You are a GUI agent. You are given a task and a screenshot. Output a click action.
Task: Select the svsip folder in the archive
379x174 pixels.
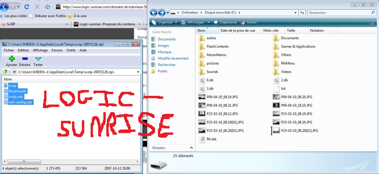(10, 86)
